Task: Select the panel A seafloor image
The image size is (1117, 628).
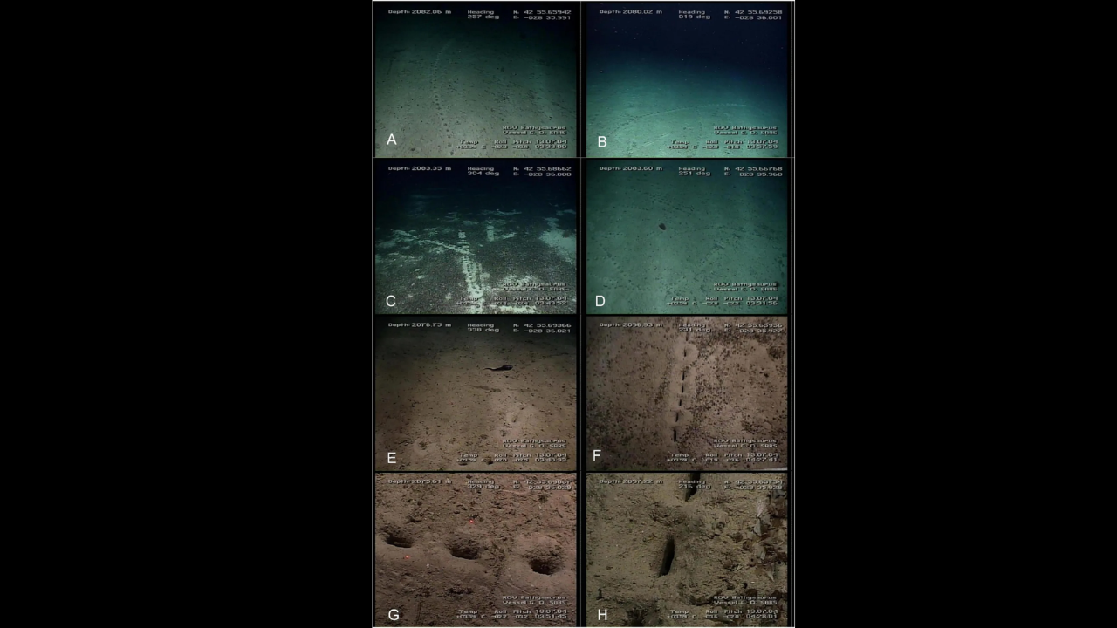Action: coord(476,78)
